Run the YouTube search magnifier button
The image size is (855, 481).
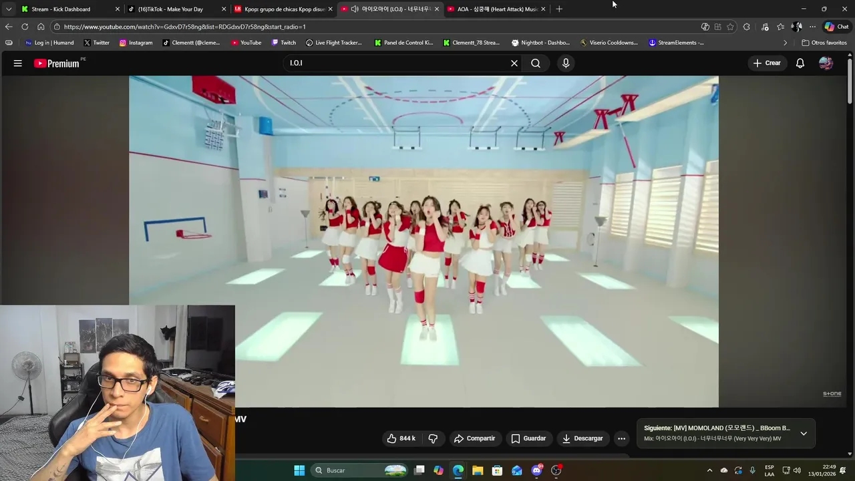(x=536, y=63)
